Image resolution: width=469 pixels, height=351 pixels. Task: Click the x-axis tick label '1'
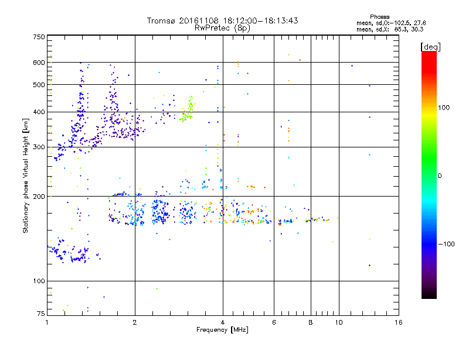(x=47, y=322)
